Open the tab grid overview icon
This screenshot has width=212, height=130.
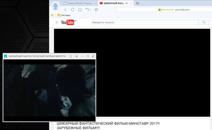pos(138,3)
